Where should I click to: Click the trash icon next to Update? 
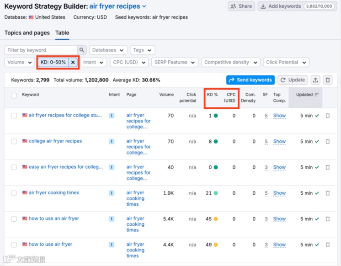[x=328, y=80]
